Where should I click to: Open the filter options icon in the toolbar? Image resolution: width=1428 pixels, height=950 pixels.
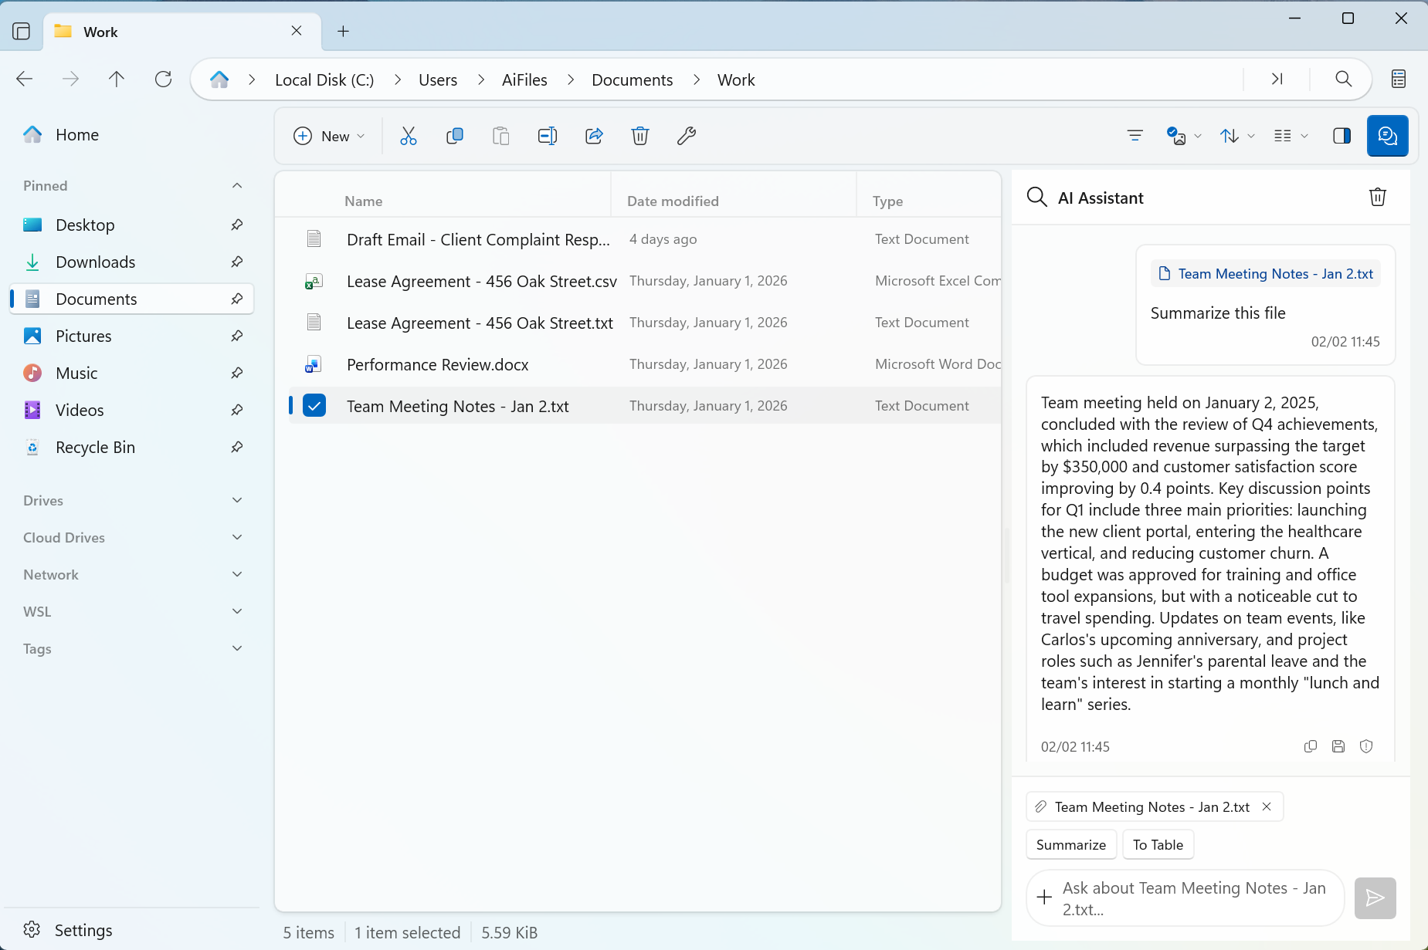[x=1135, y=137]
